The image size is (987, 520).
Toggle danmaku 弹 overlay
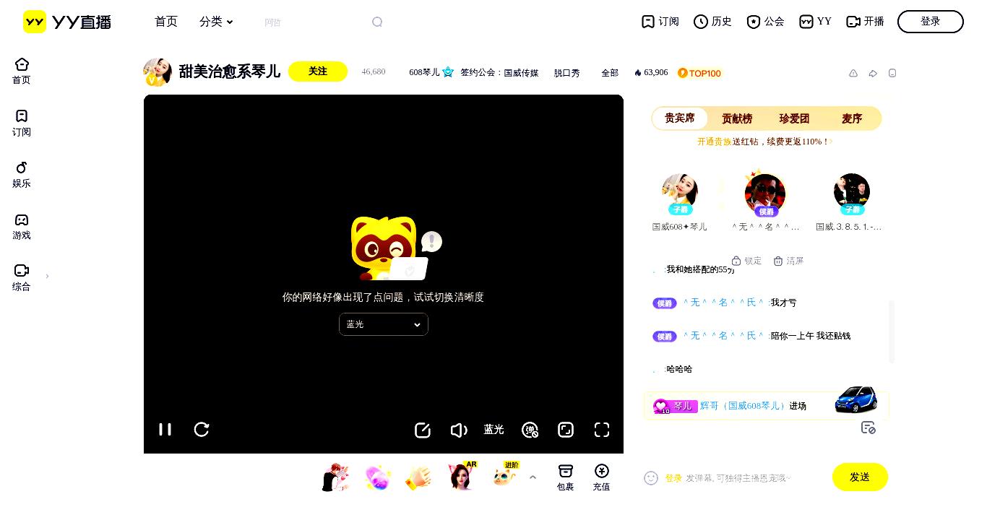[x=530, y=430]
